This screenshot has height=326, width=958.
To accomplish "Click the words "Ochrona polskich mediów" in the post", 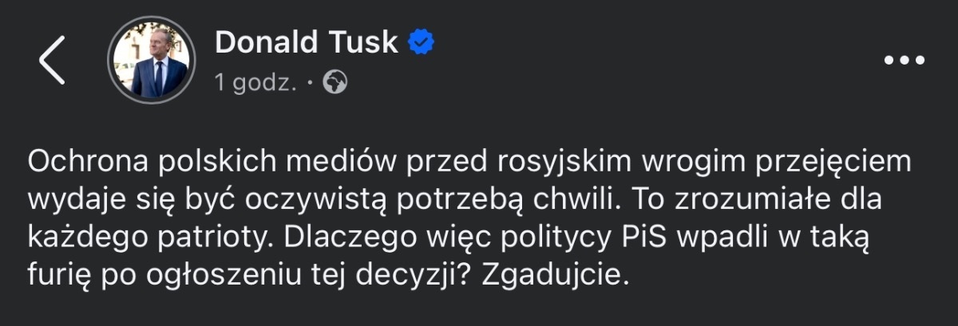I will pyautogui.click(x=199, y=163).
